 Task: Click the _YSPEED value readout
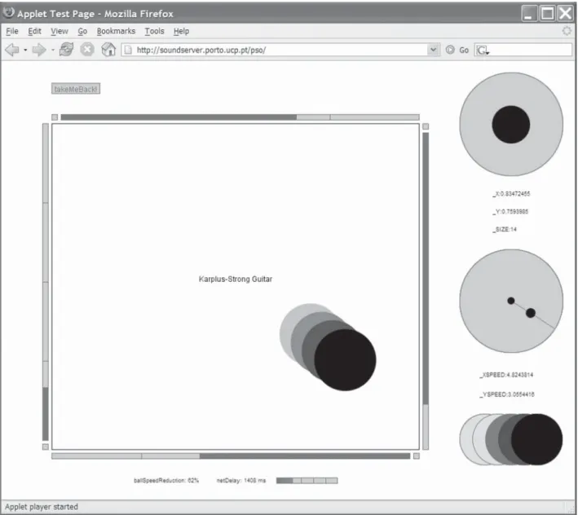click(x=507, y=394)
